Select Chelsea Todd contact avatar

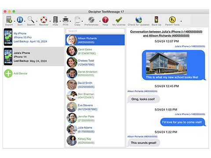72,62
